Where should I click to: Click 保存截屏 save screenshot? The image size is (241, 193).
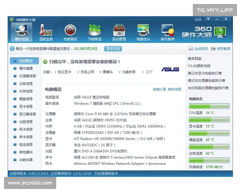coord(221,49)
